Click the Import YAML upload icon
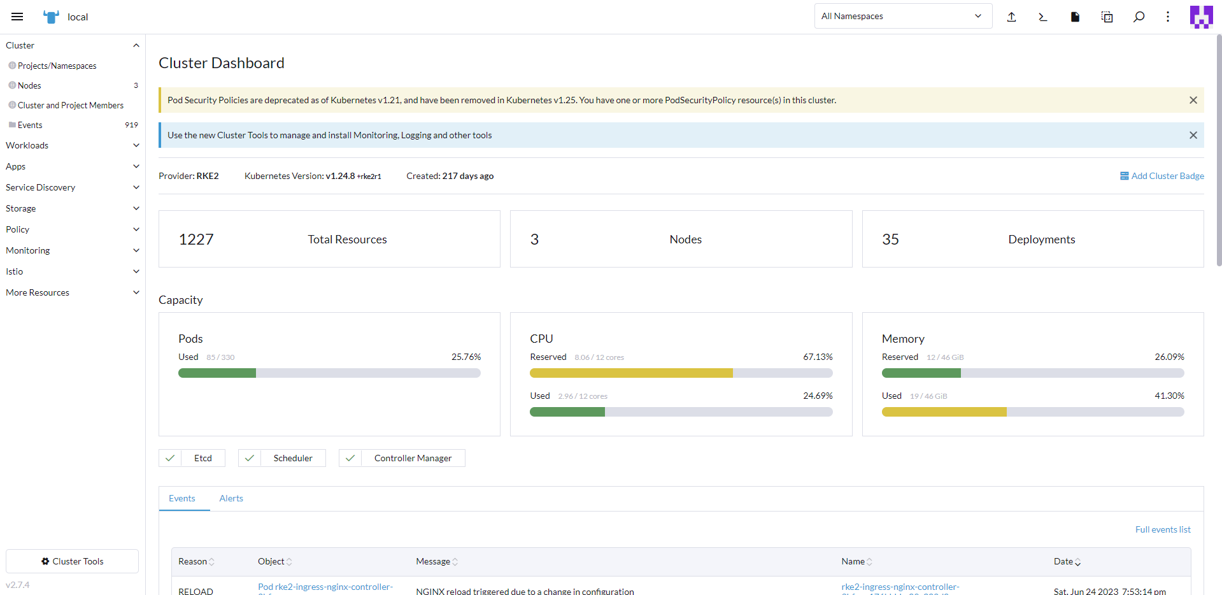This screenshot has height=595, width=1222. tap(1011, 17)
